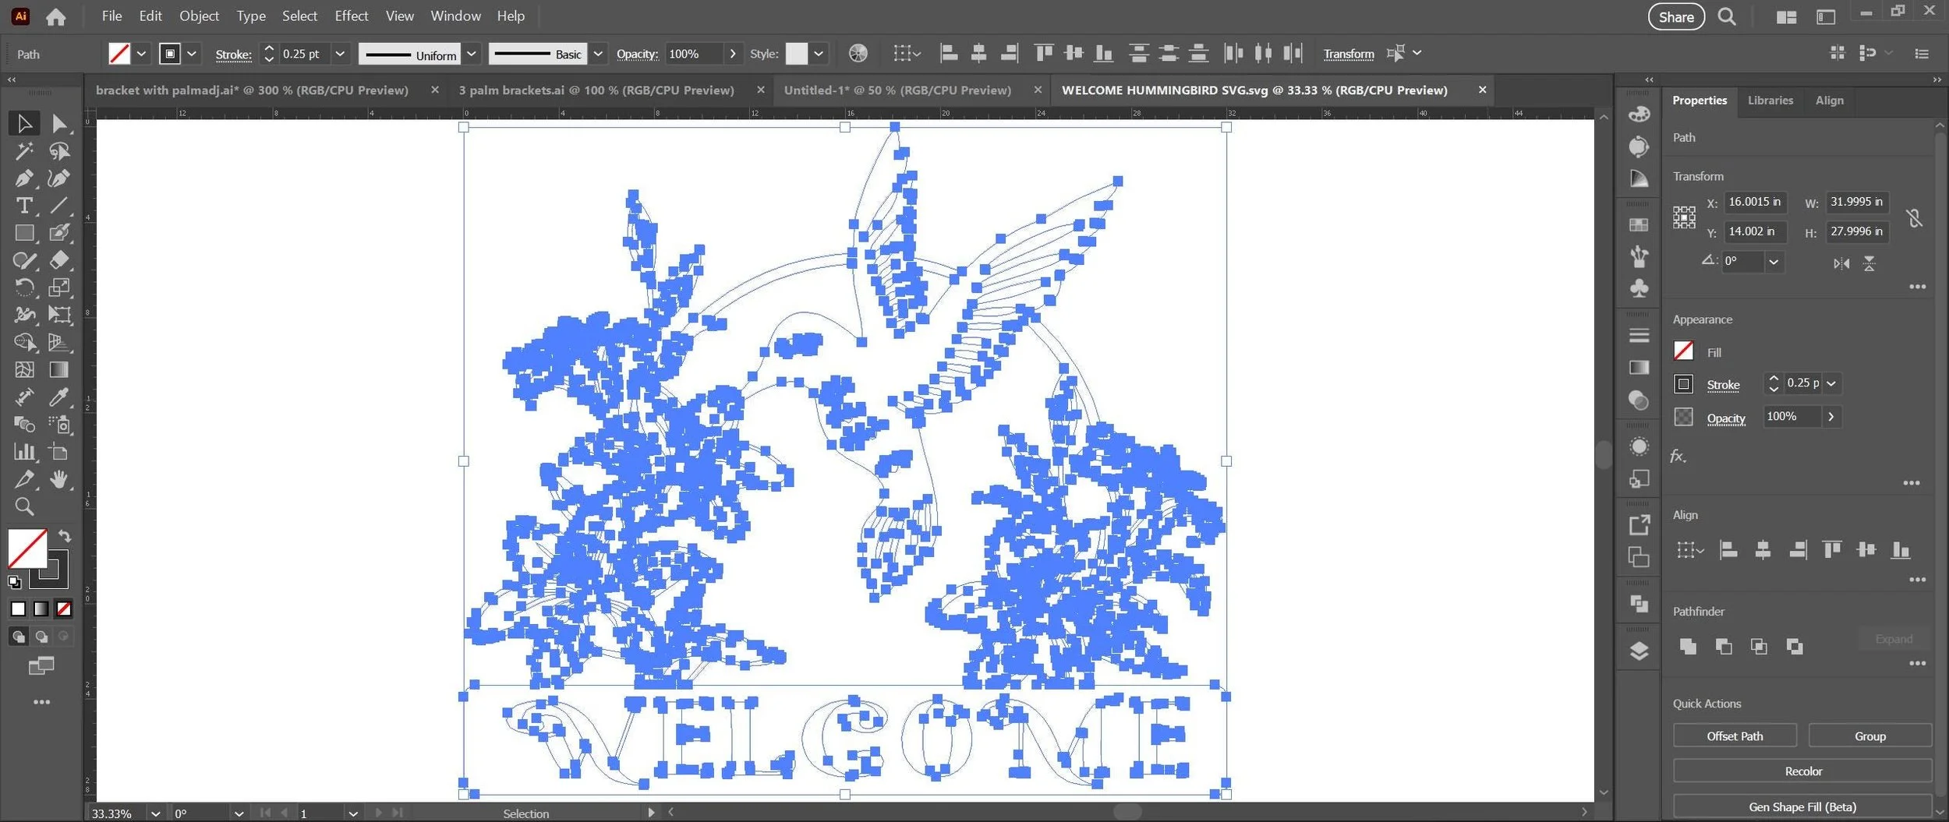The width and height of the screenshot is (1949, 822).
Task: Switch to the Libraries tab
Action: [x=1770, y=101]
